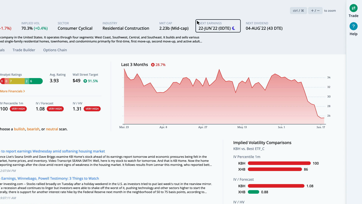The height and width of the screenshot is (204, 362).
Task: Select the Next Earnings 22-JUN`22 box
Action: (218, 26)
